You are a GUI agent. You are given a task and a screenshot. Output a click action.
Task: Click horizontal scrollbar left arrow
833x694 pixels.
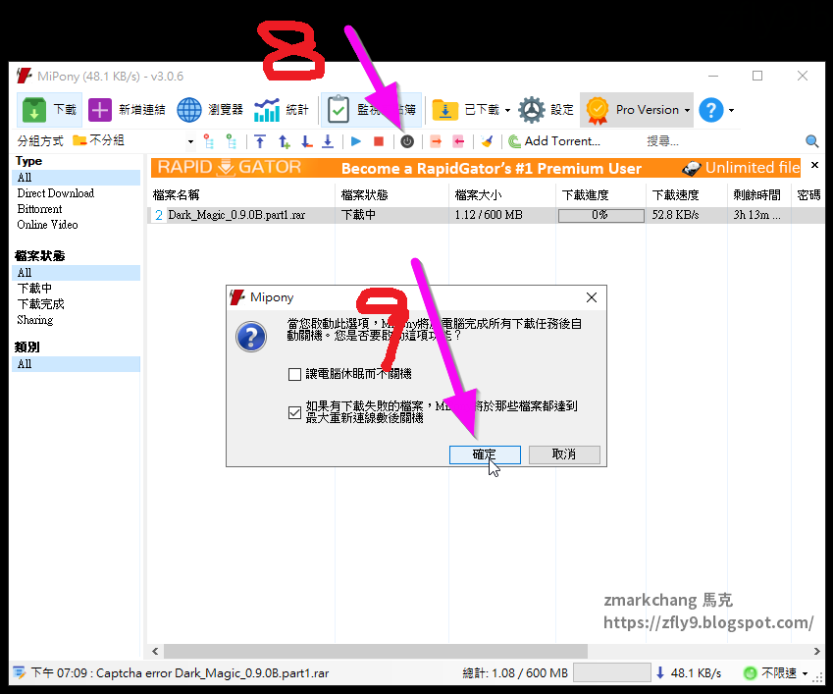point(155,651)
